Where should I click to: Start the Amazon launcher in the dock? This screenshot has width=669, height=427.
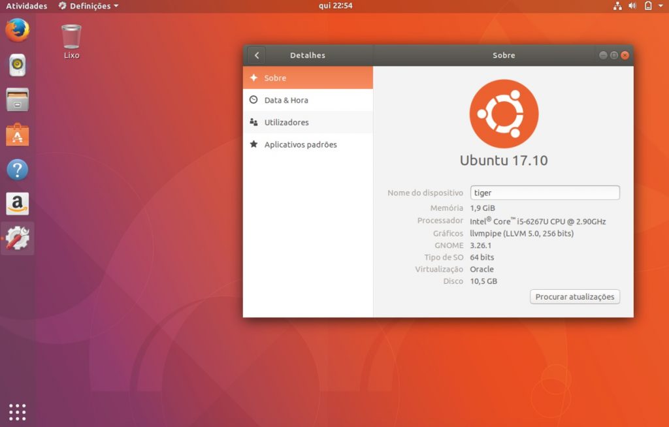pyautogui.click(x=17, y=203)
